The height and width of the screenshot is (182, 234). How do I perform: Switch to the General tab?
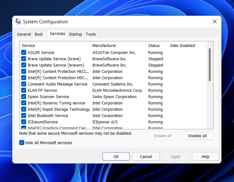click(24, 34)
